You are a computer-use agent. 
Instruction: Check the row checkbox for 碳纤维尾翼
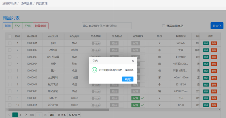pos(10,57)
